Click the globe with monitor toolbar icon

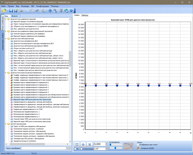[66, 11]
